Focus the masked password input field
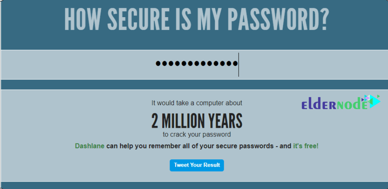The image size is (388, 189). tap(194, 65)
